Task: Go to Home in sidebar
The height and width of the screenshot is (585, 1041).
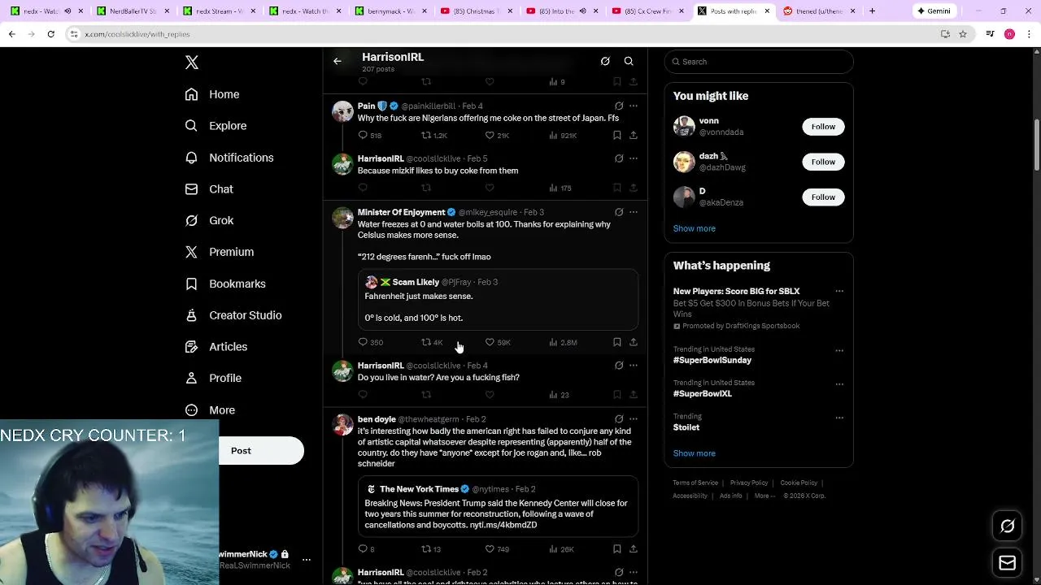Action: pos(212,94)
